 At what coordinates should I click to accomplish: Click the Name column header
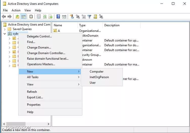65,25
